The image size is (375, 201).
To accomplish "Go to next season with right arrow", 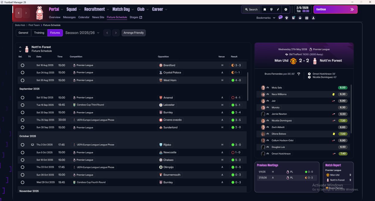I will (x=116, y=33).
